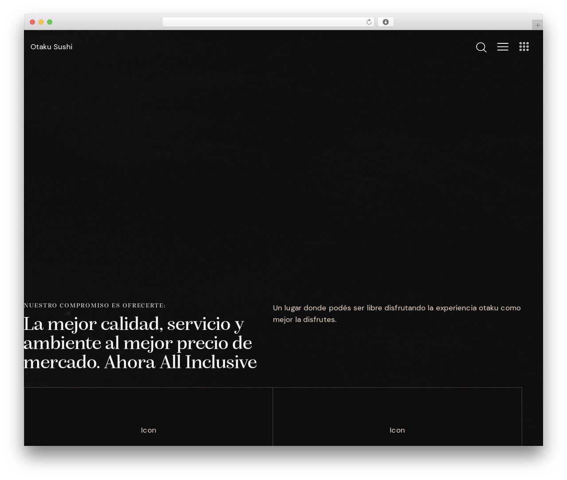Open the dotted grid apps icon
567x480 pixels.
pyautogui.click(x=524, y=46)
